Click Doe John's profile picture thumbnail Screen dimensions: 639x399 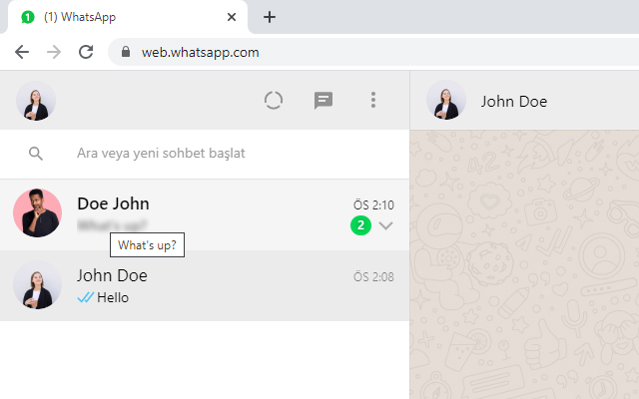pyautogui.click(x=38, y=213)
